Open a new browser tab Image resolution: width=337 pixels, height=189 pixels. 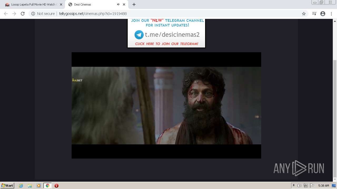134,4
